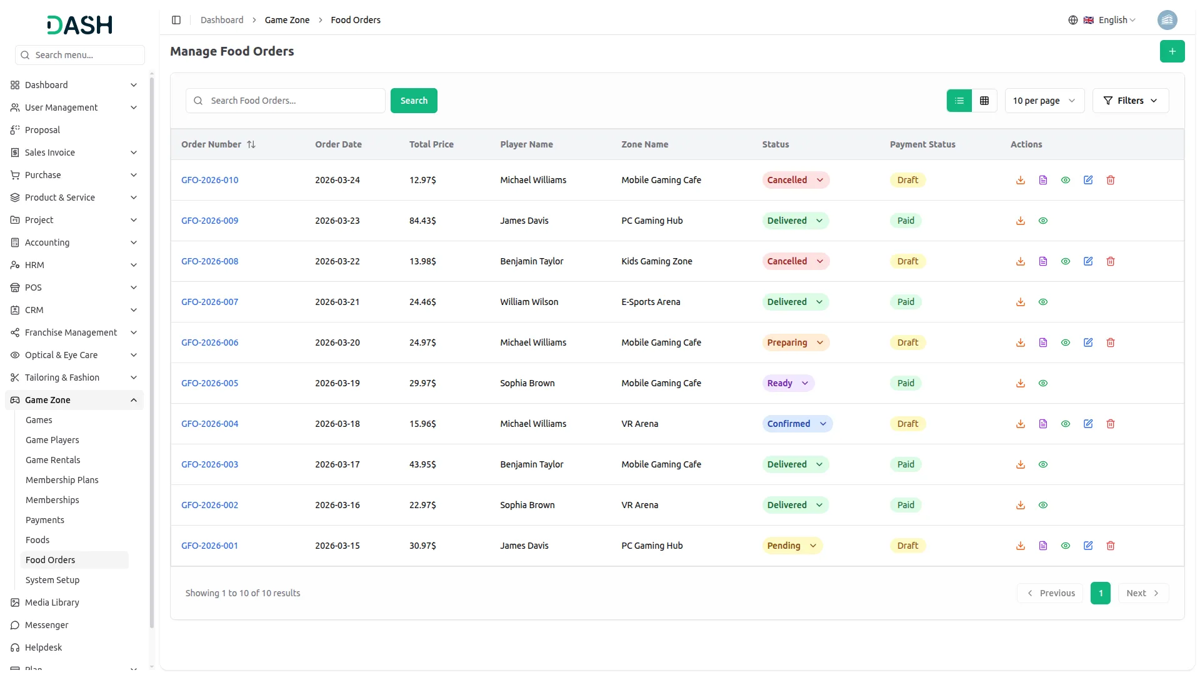Expand the Filters dropdown
This screenshot has height=675, width=1200.
coord(1130,101)
